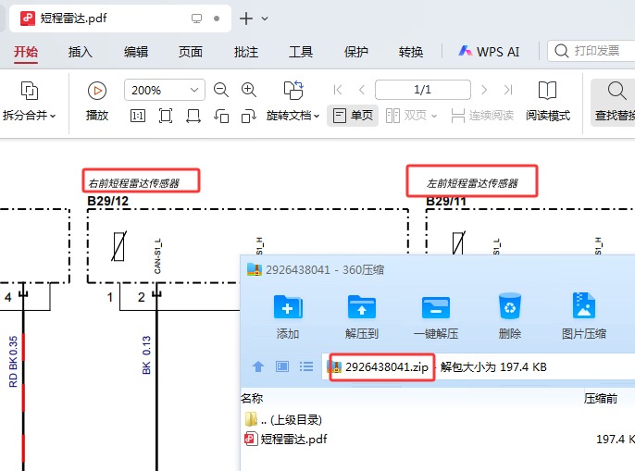Viewport: 635px width, 471px height.
Task: Click 解压到 in 360压缩 window
Action: click(362, 316)
